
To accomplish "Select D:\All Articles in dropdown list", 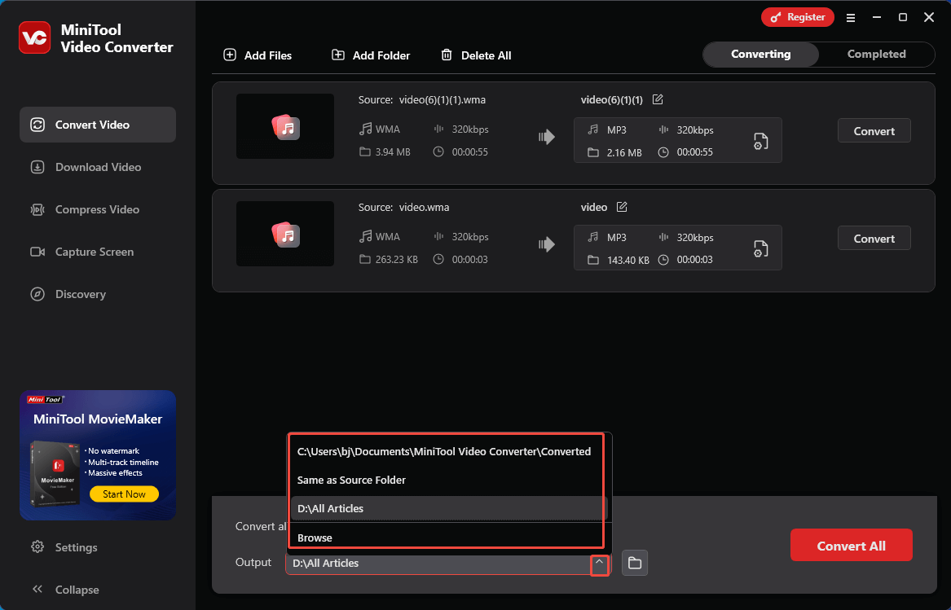I will click(x=449, y=509).
